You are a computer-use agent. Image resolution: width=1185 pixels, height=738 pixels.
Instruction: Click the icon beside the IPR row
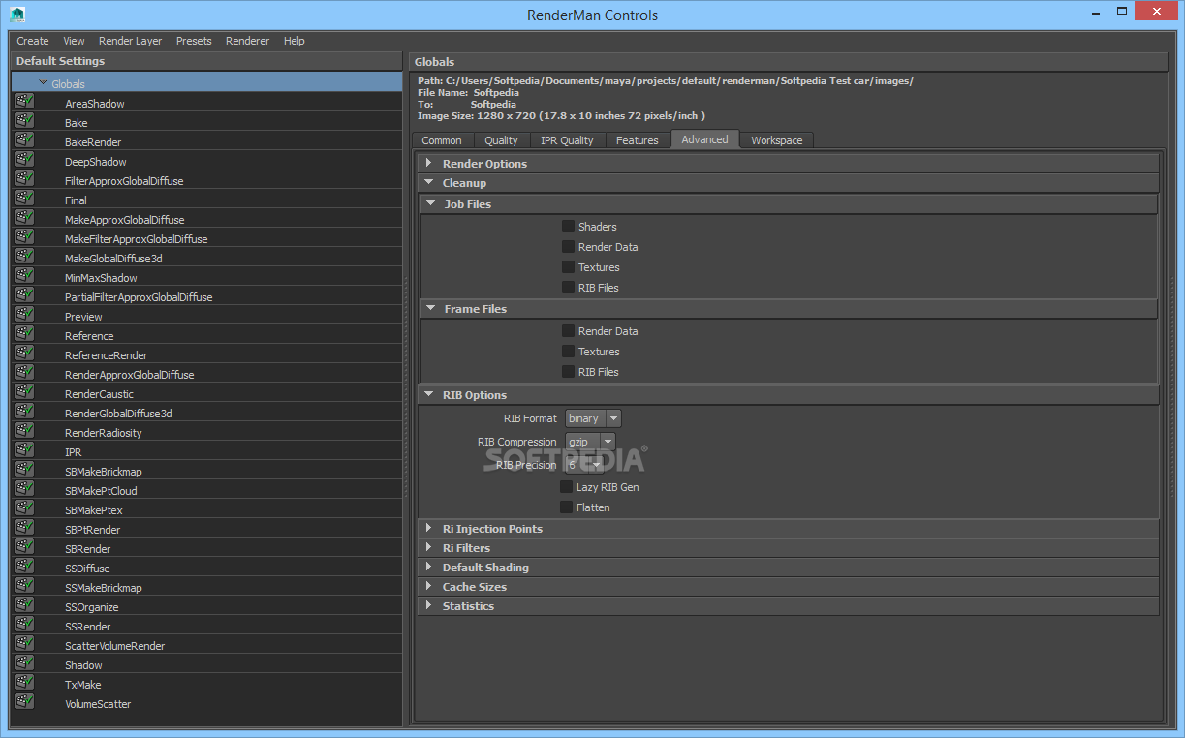[x=24, y=450]
